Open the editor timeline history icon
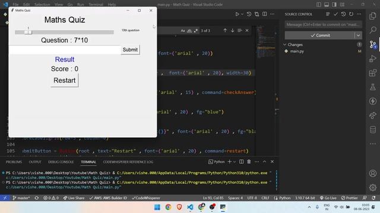380x213 pixels. click(249, 14)
